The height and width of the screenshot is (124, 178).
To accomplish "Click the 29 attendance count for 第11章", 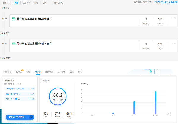I will [x=160, y=19].
